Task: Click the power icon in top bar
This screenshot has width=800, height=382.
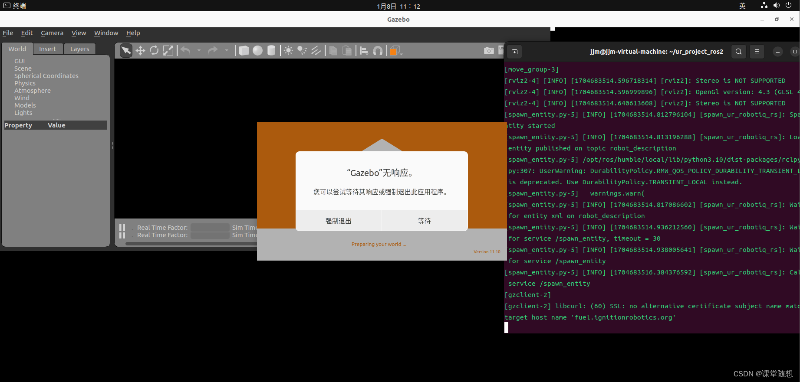Action: pyautogui.click(x=789, y=5)
